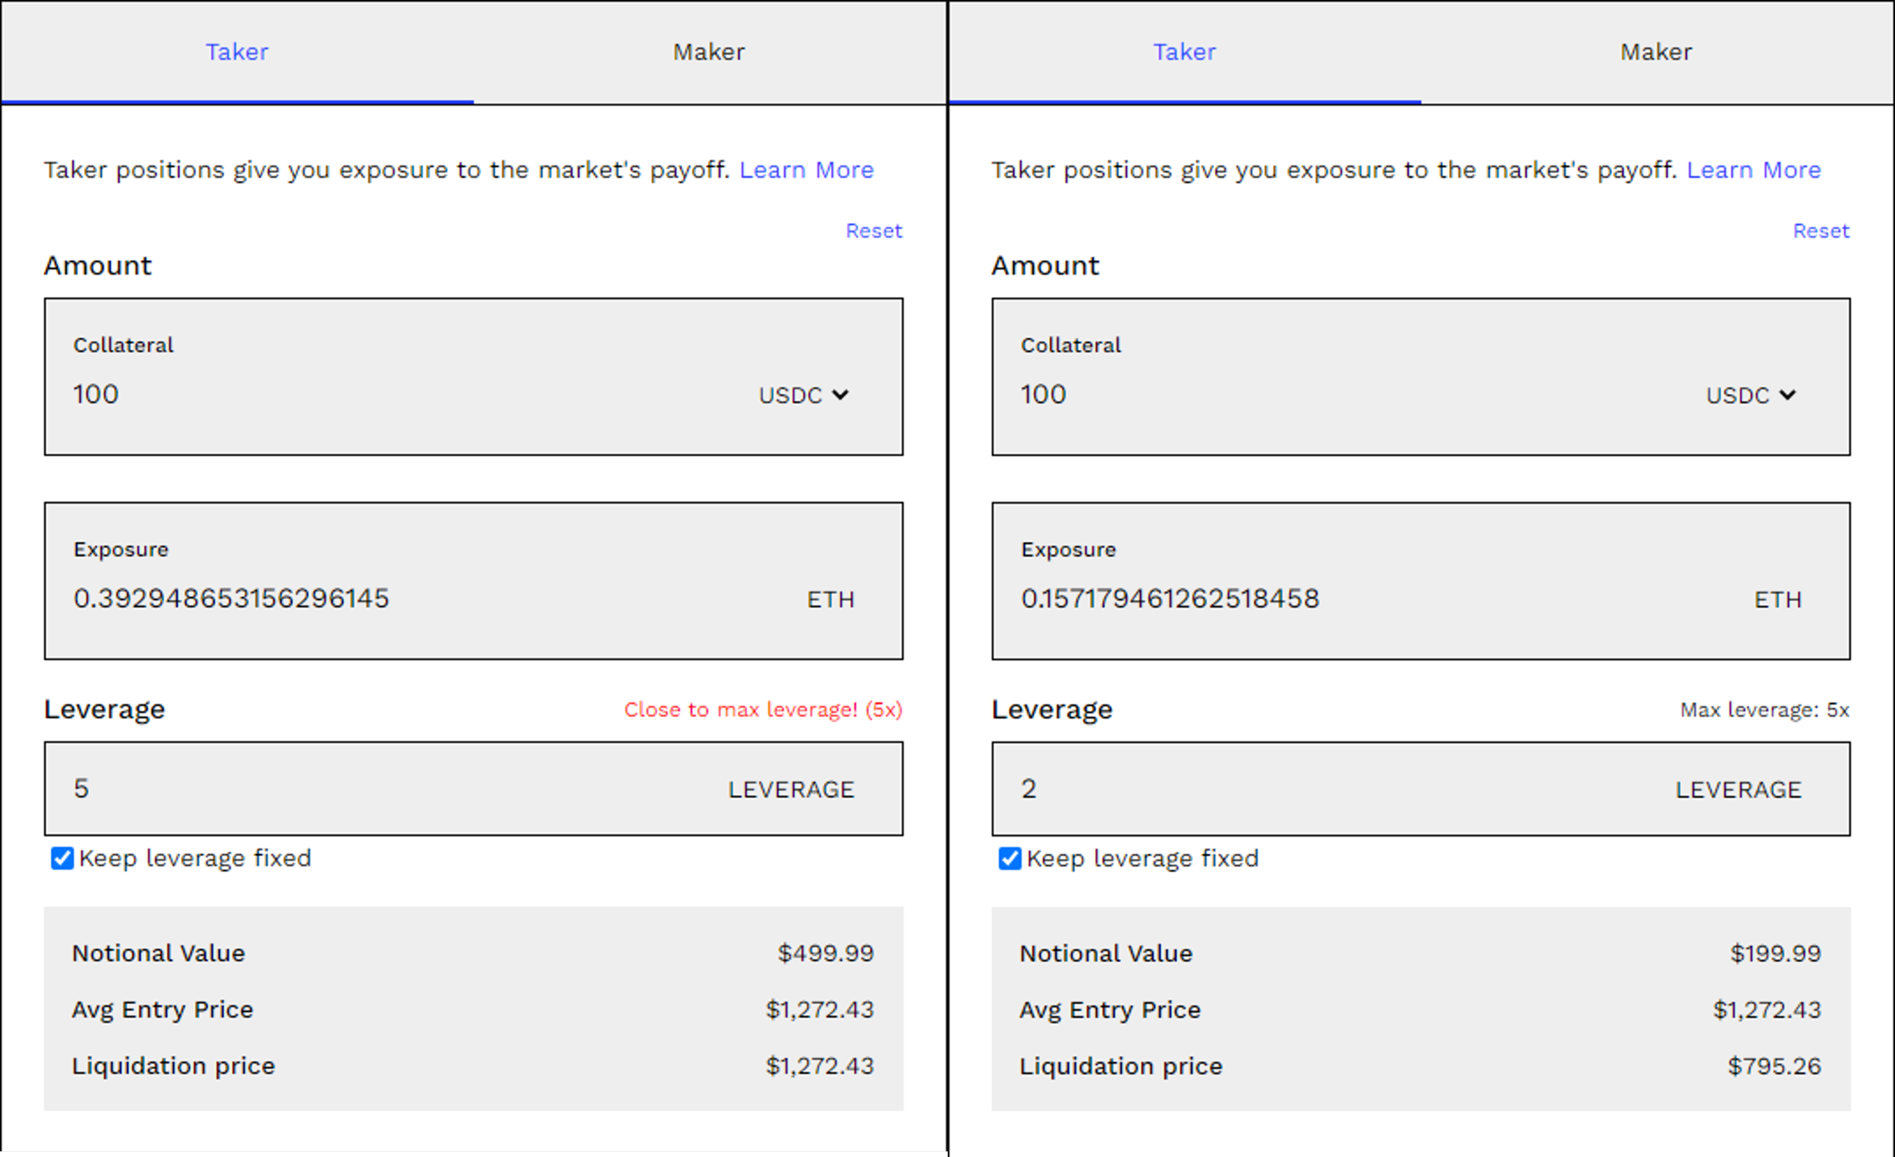1895x1157 pixels.
Task: Expand USDC collateral dropdown in right panel
Action: pos(1751,395)
